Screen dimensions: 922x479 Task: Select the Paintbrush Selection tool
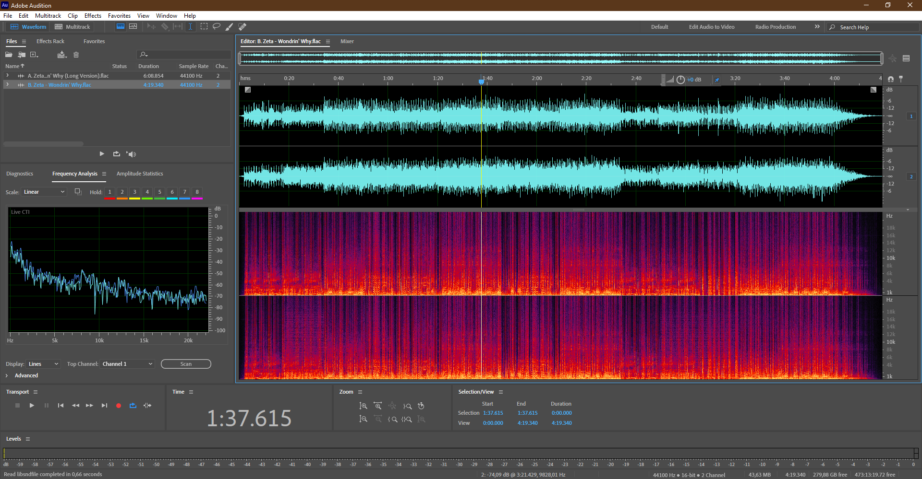click(x=230, y=27)
